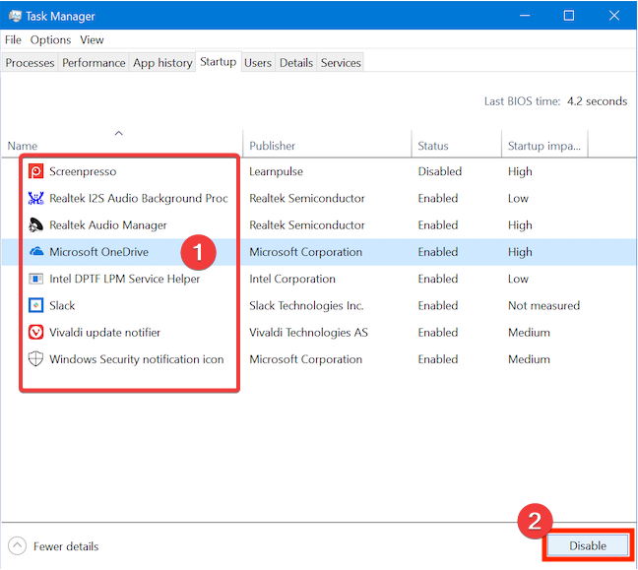Click the Slack app icon
Image resolution: width=638 pixels, height=570 pixels.
pyautogui.click(x=35, y=305)
